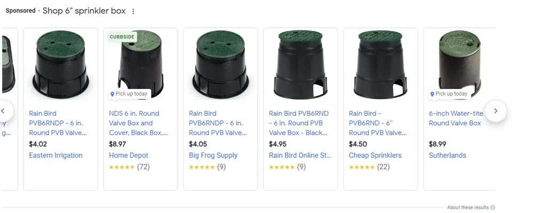The width and height of the screenshot is (534, 213).
Task: Open Eastern Irrigation Rain Bird valve box image
Action: 60,63
